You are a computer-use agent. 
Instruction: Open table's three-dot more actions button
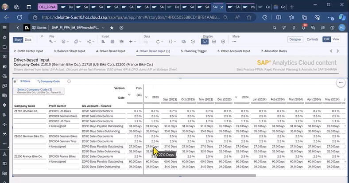pyautogui.click(x=341, y=82)
